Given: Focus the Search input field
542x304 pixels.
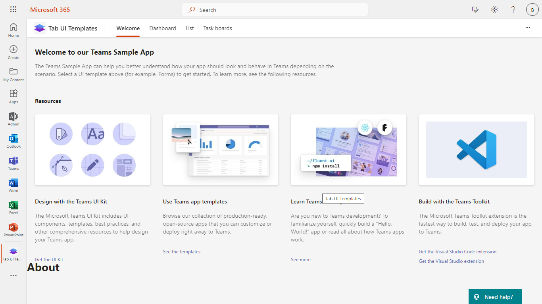Looking at the screenshot, I should (275, 10).
